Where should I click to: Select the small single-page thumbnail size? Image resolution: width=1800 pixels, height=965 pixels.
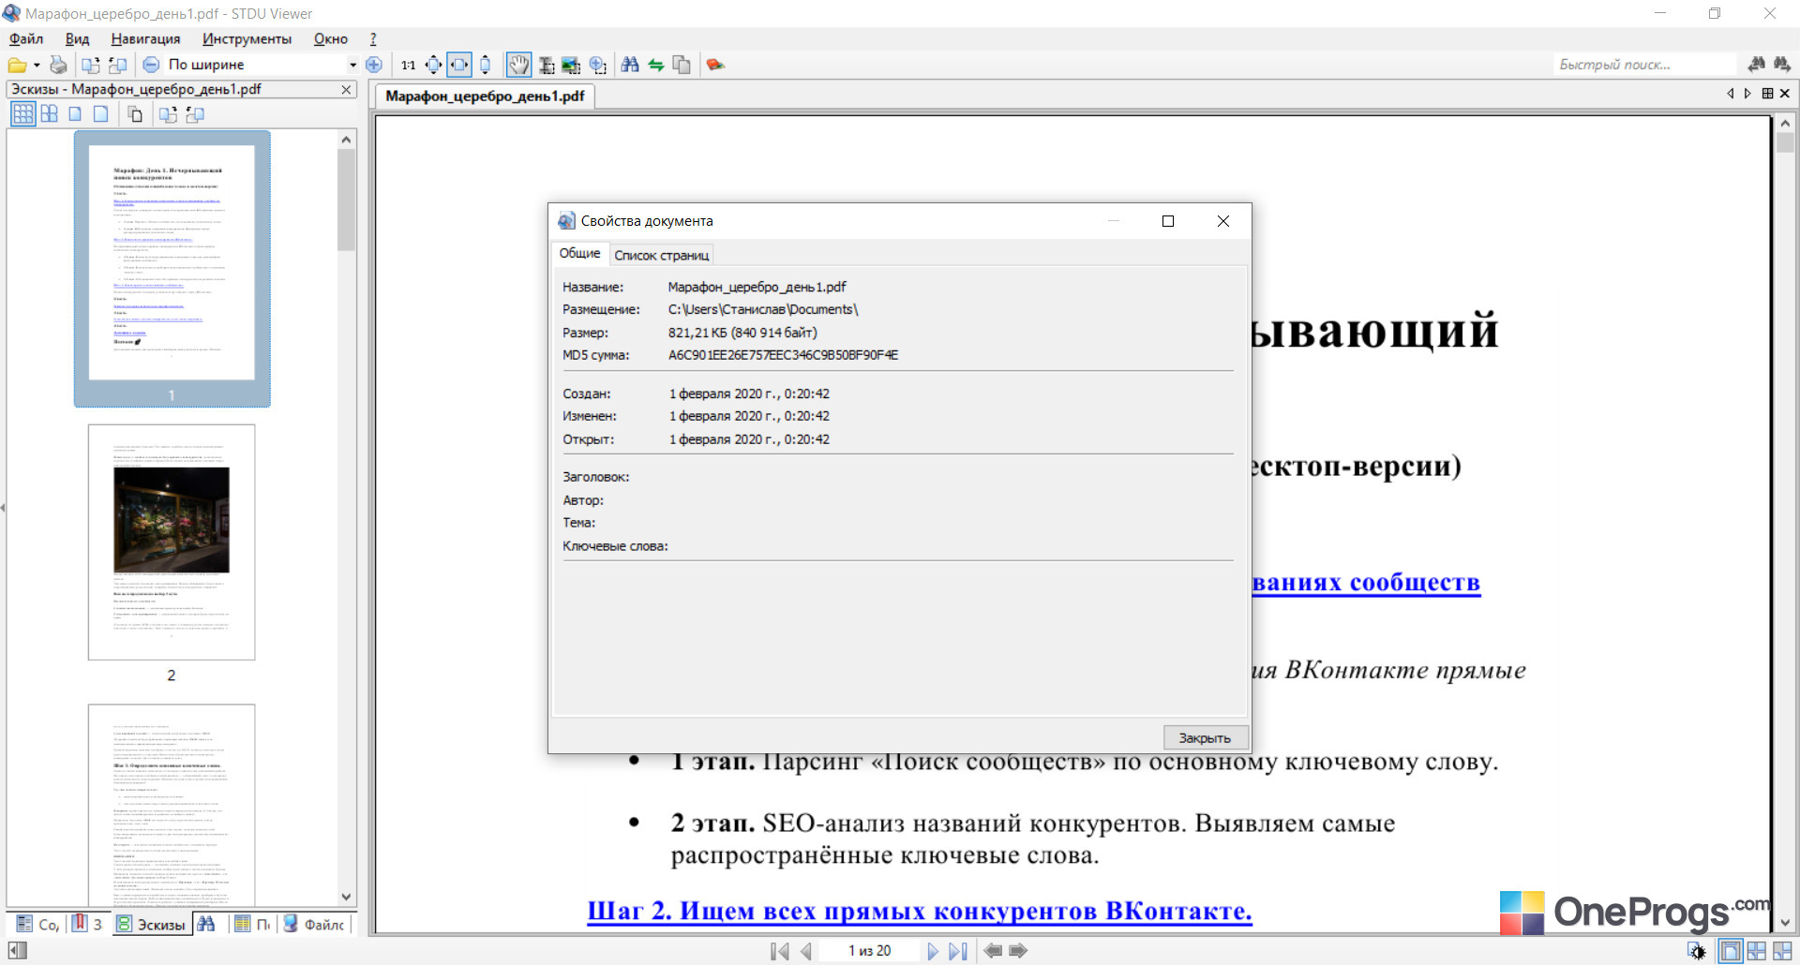pos(75,114)
